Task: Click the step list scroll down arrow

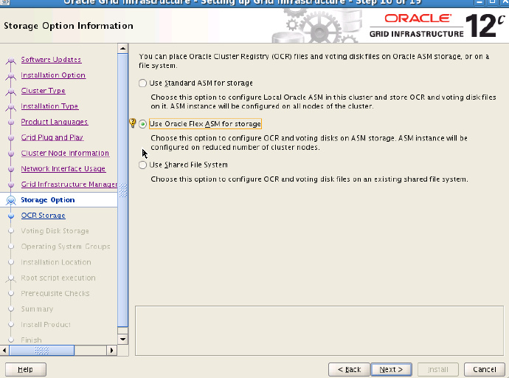Action: click(122, 340)
